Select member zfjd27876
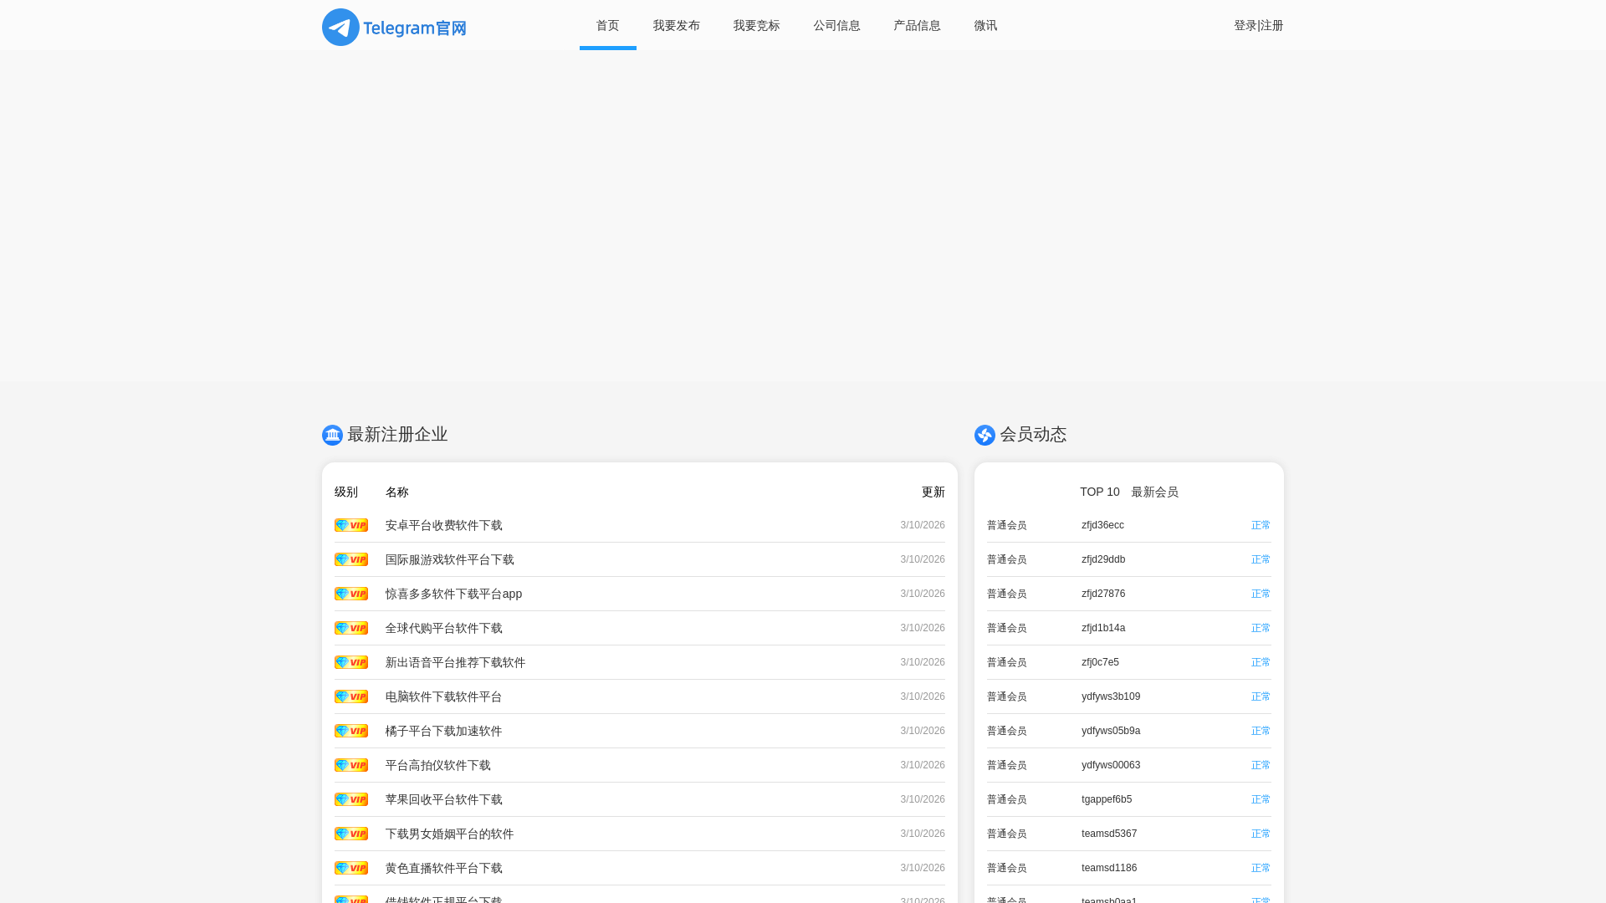This screenshot has height=903, width=1606. (1103, 594)
